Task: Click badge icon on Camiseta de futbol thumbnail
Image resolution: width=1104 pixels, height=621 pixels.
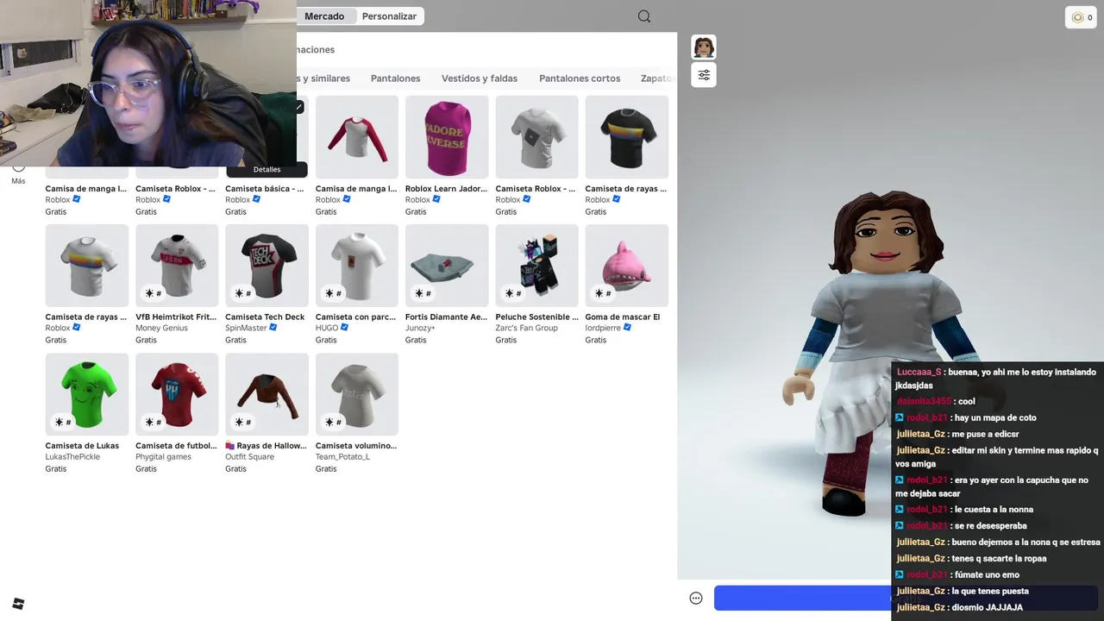Action: click(154, 422)
